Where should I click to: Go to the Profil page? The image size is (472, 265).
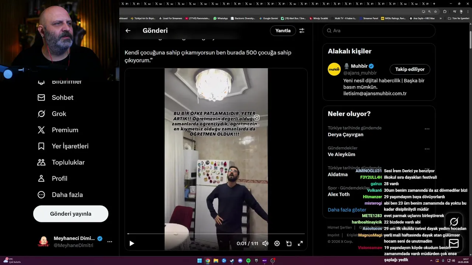[52, 179]
